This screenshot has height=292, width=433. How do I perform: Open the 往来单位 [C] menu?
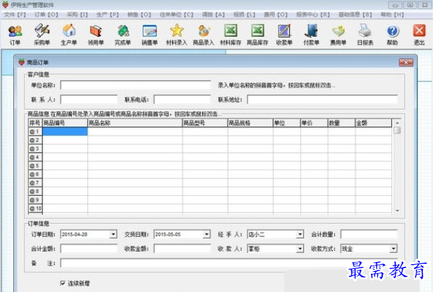point(176,15)
